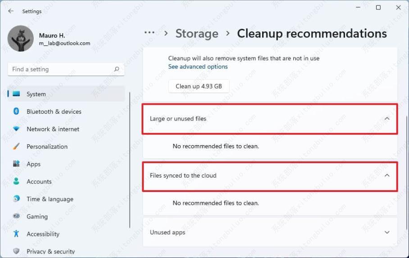Click the Accounts person icon

17,182
